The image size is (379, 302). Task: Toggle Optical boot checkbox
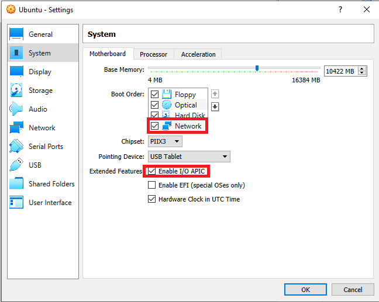pos(154,105)
